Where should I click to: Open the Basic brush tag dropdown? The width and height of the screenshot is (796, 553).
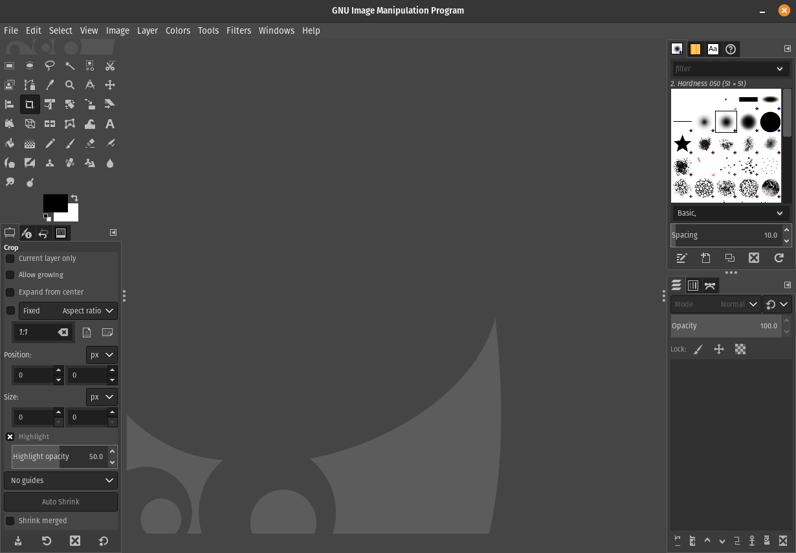[x=730, y=213]
